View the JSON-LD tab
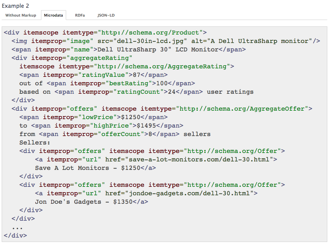The image size is (330, 244). (x=105, y=15)
